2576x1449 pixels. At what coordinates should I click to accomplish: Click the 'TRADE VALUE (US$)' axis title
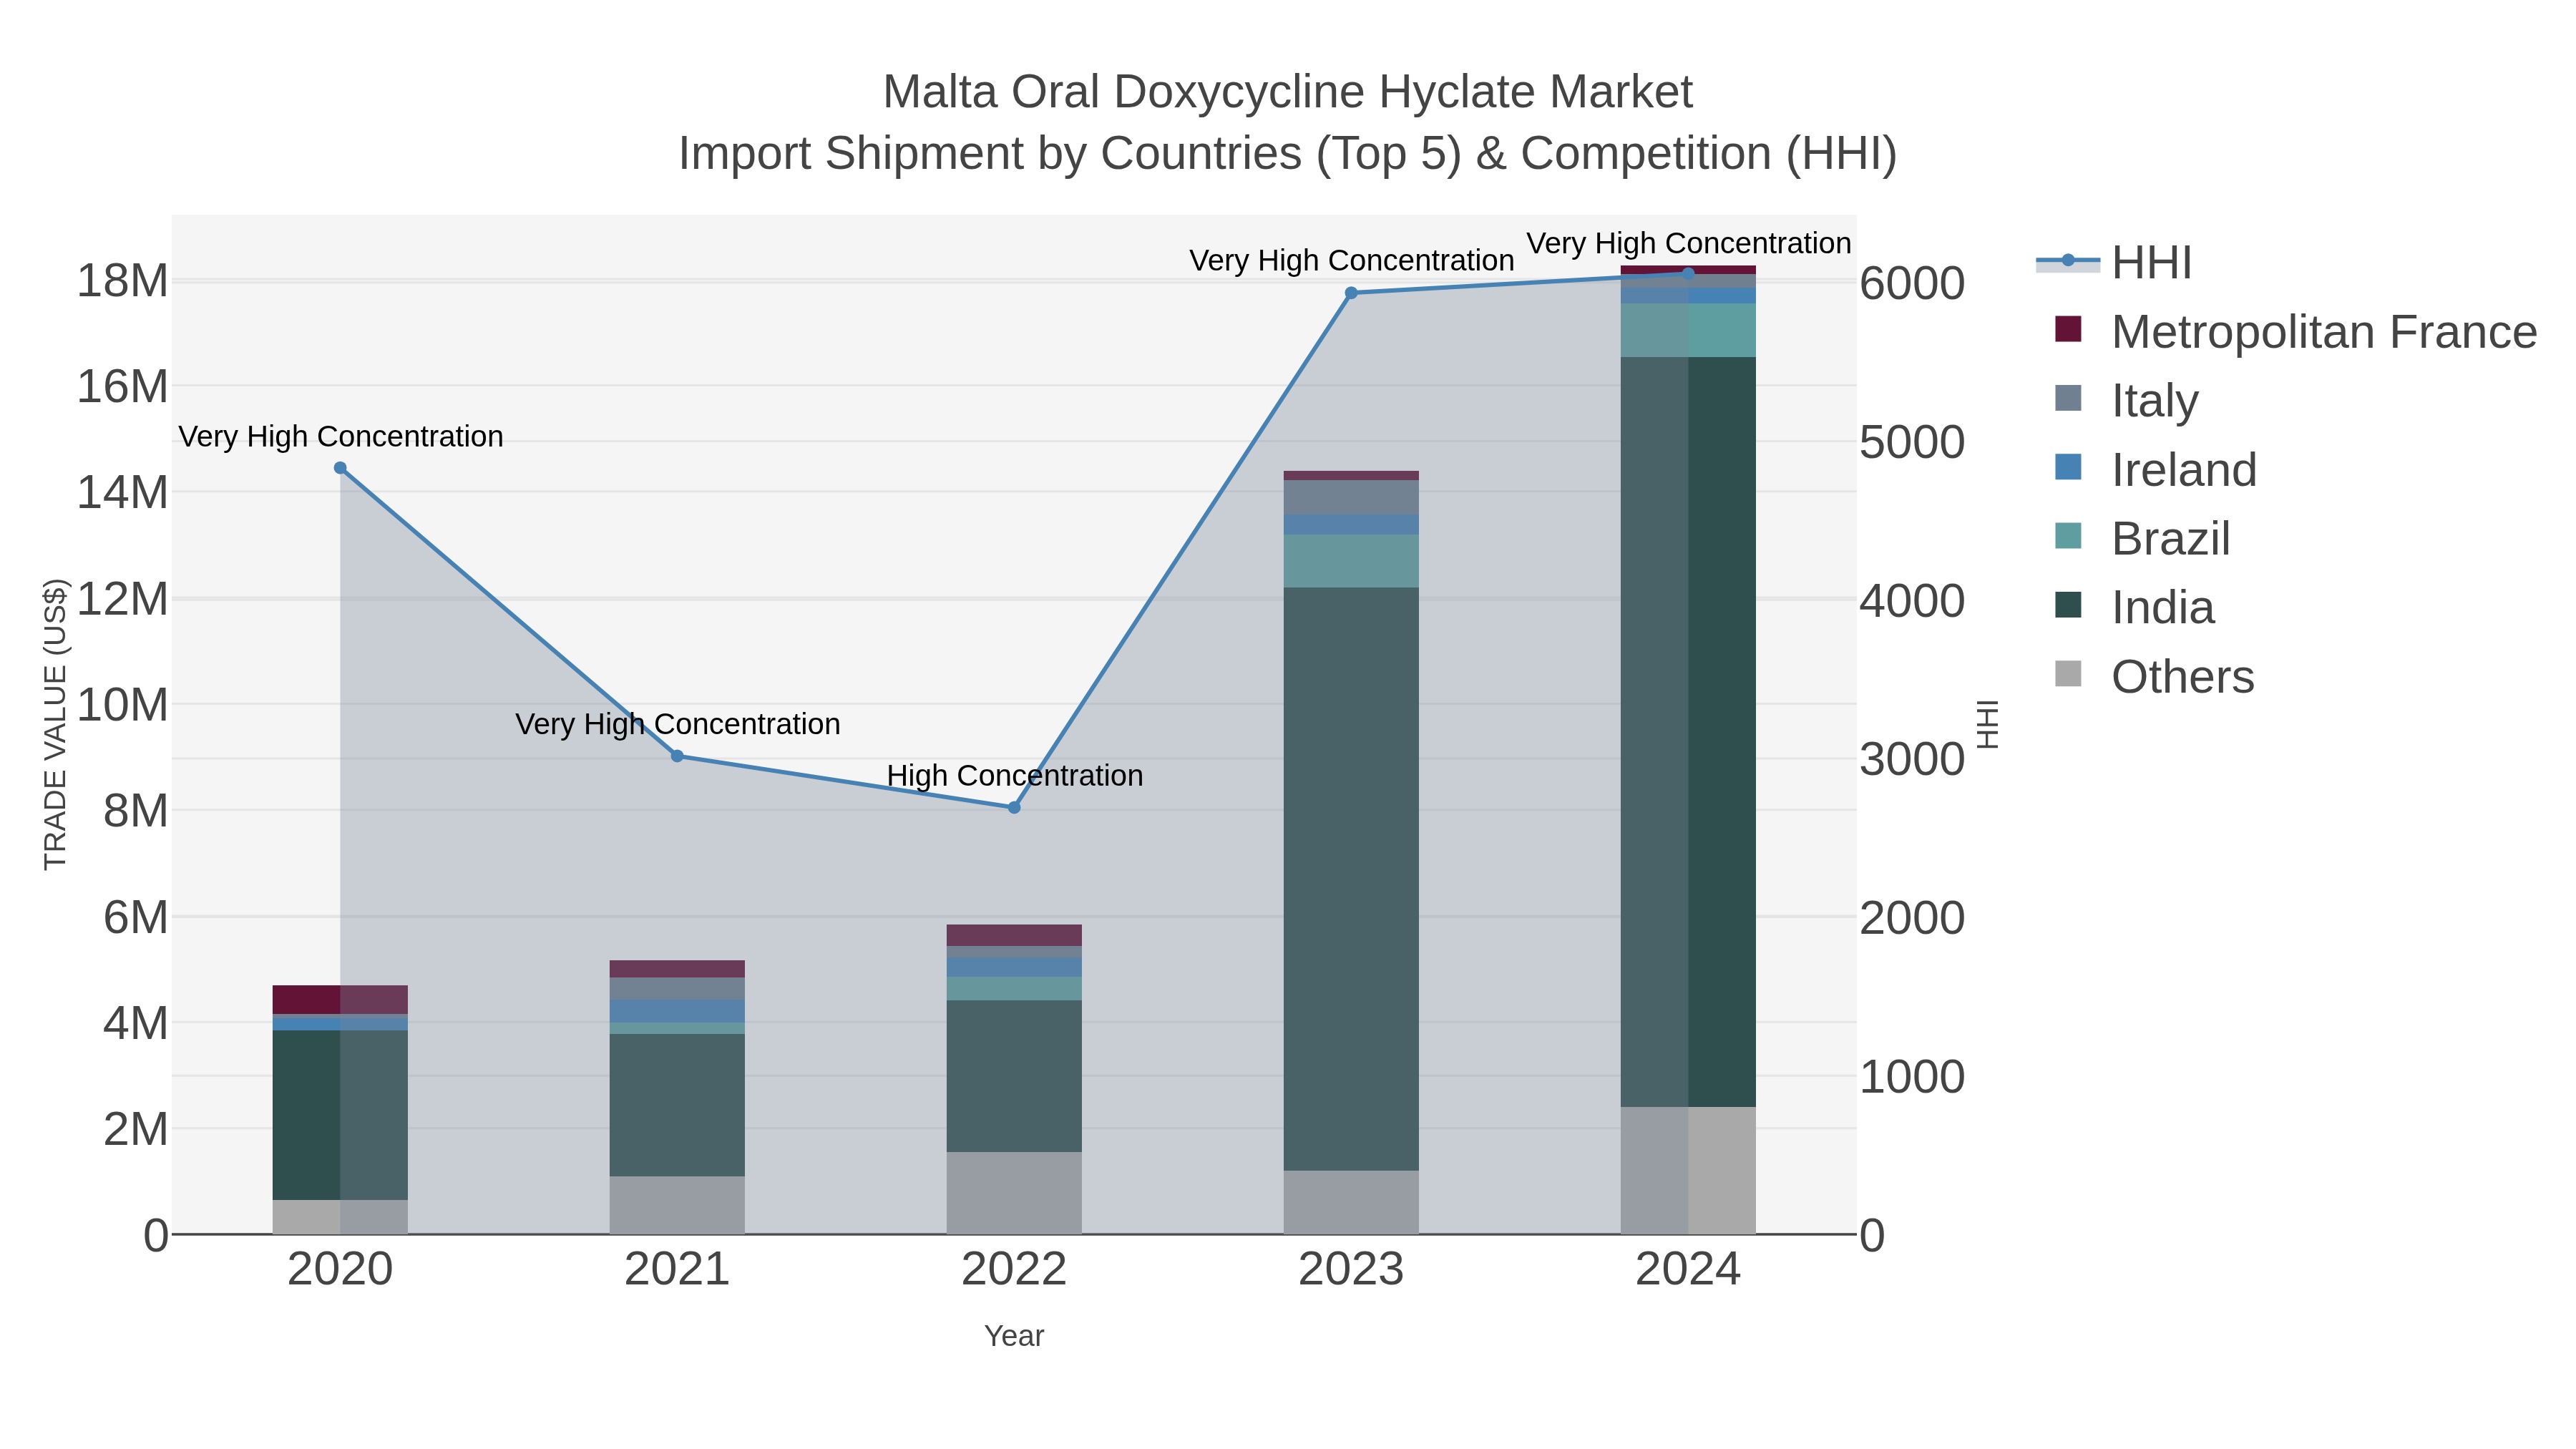[x=55, y=724]
